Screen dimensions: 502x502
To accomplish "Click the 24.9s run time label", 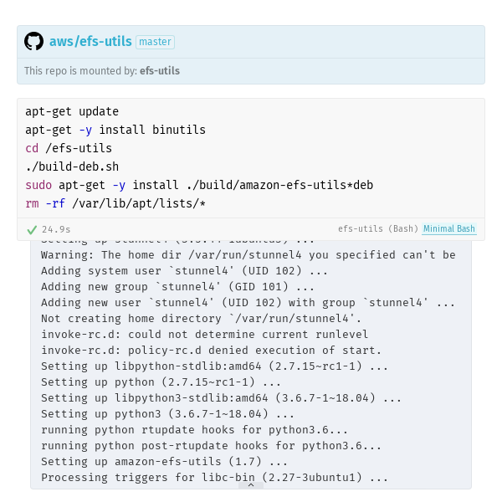I will pos(56,229).
